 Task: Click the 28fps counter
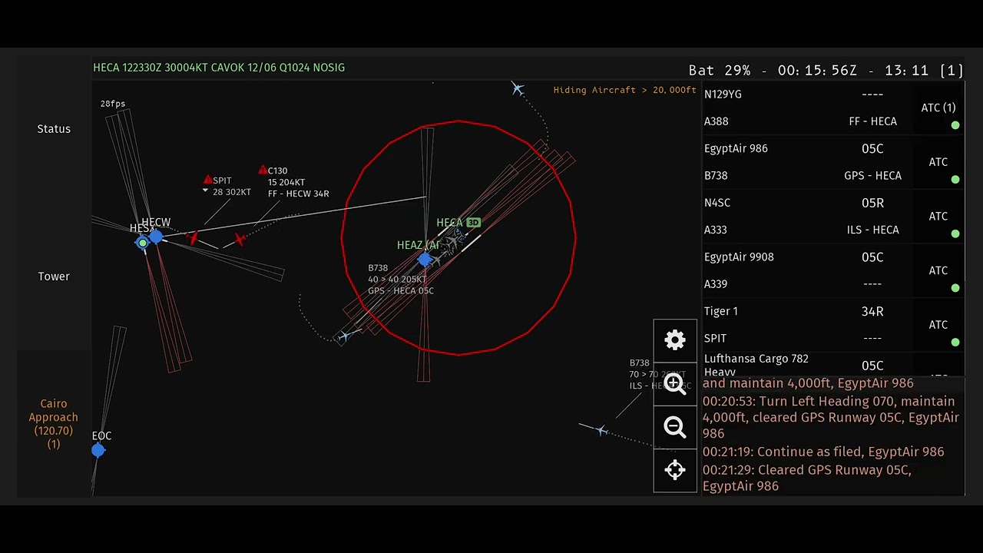click(x=112, y=104)
